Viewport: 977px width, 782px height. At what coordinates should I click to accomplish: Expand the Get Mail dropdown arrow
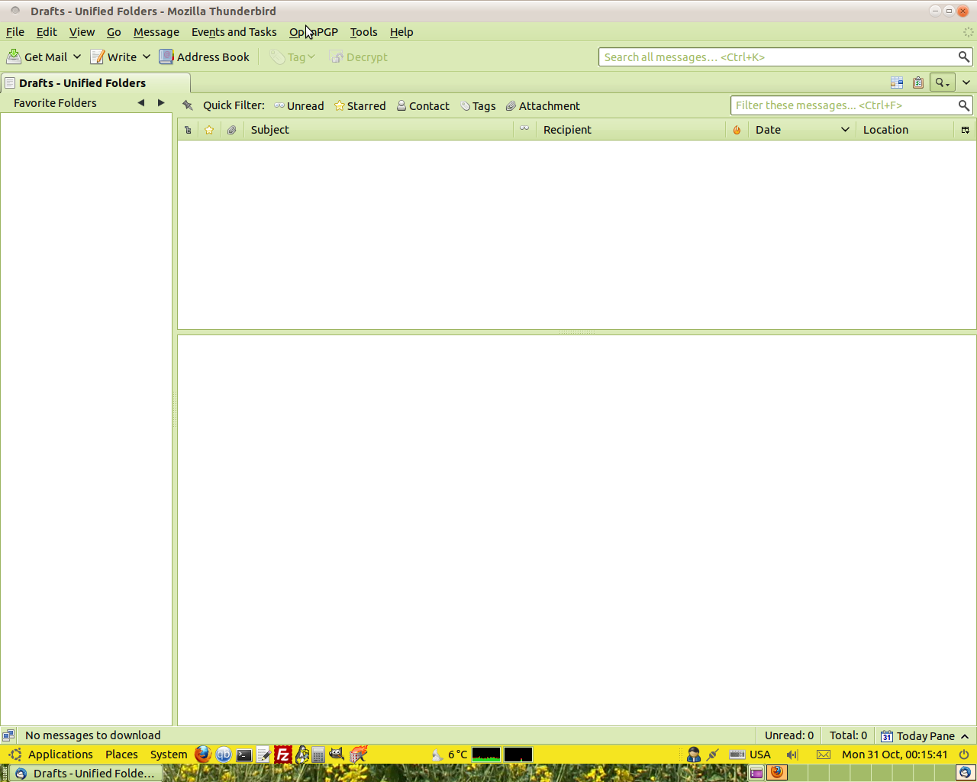(77, 57)
